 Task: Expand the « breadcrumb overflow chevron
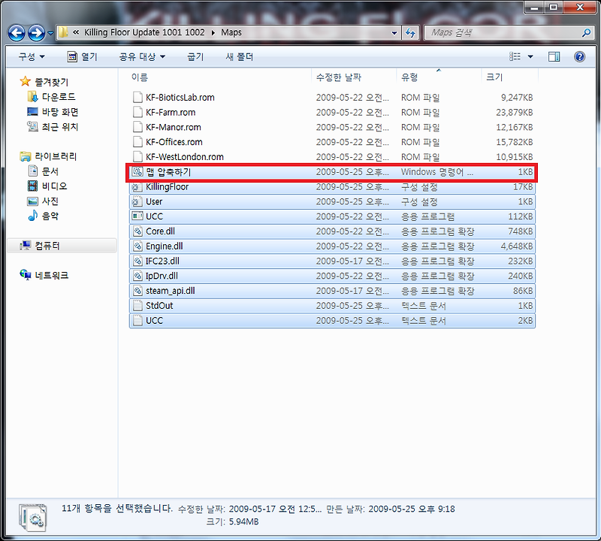76,32
